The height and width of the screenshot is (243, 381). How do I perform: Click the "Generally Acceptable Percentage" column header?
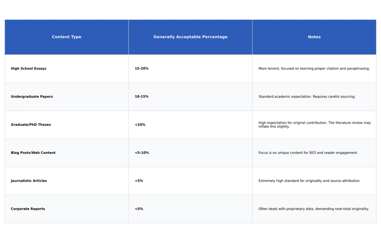(190, 37)
